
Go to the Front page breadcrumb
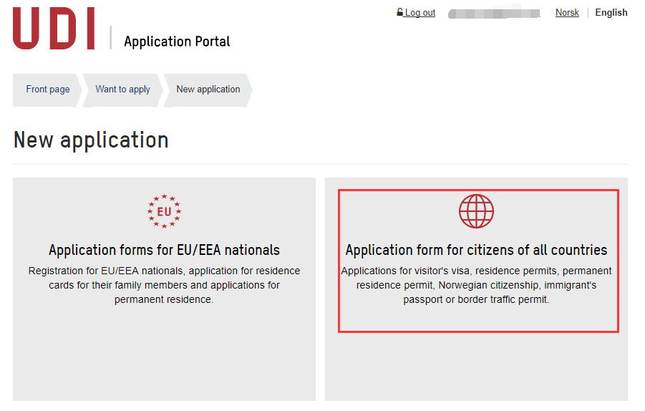(x=48, y=90)
